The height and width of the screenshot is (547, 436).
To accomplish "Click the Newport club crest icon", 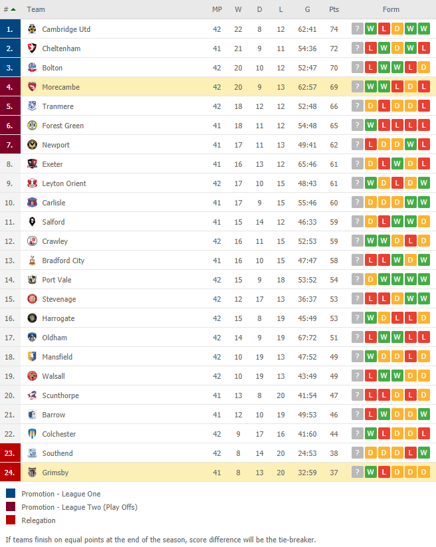I will click(32, 144).
